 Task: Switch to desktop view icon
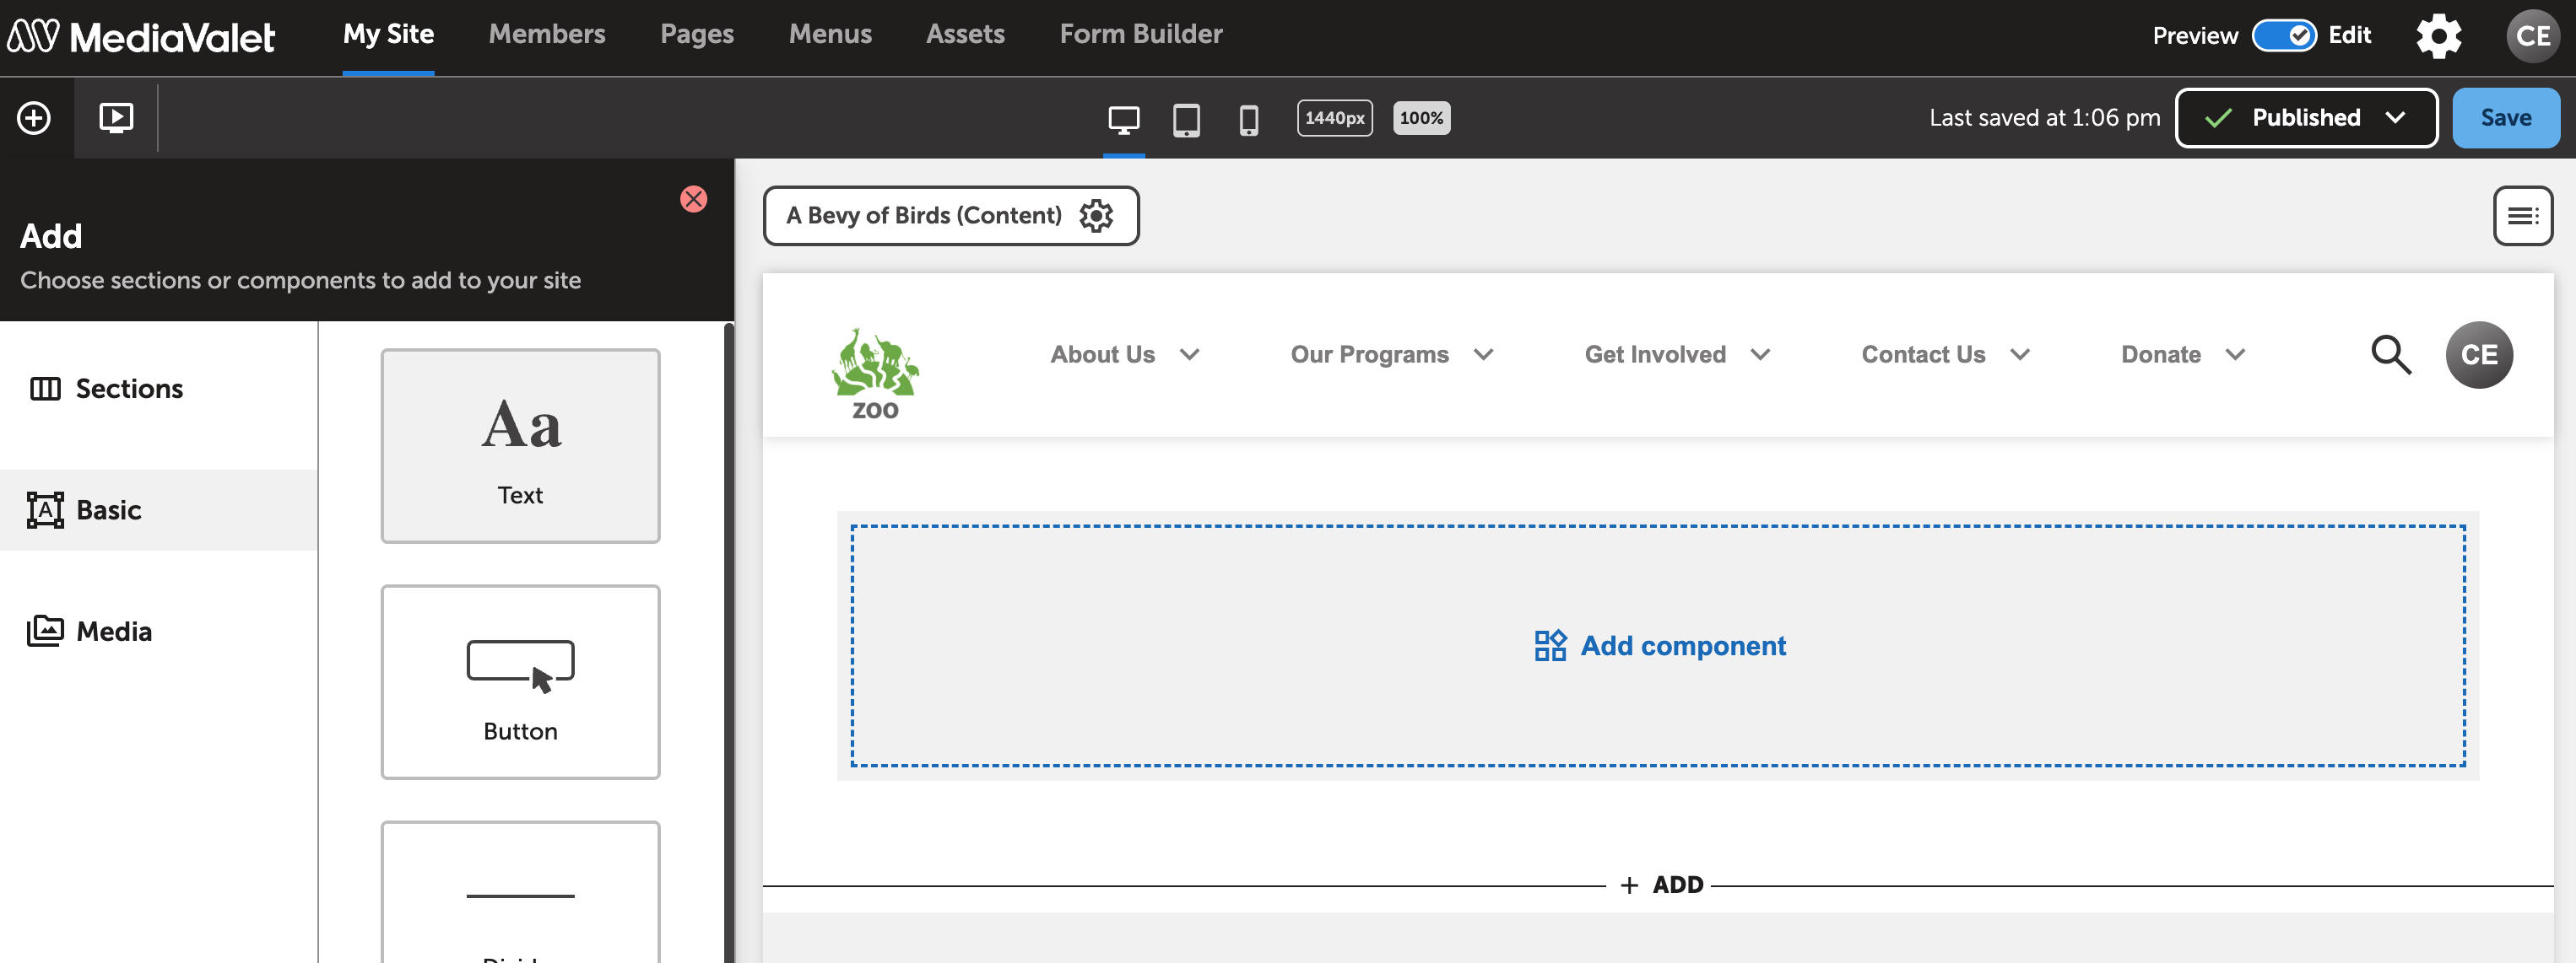[x=1124, y=120]
